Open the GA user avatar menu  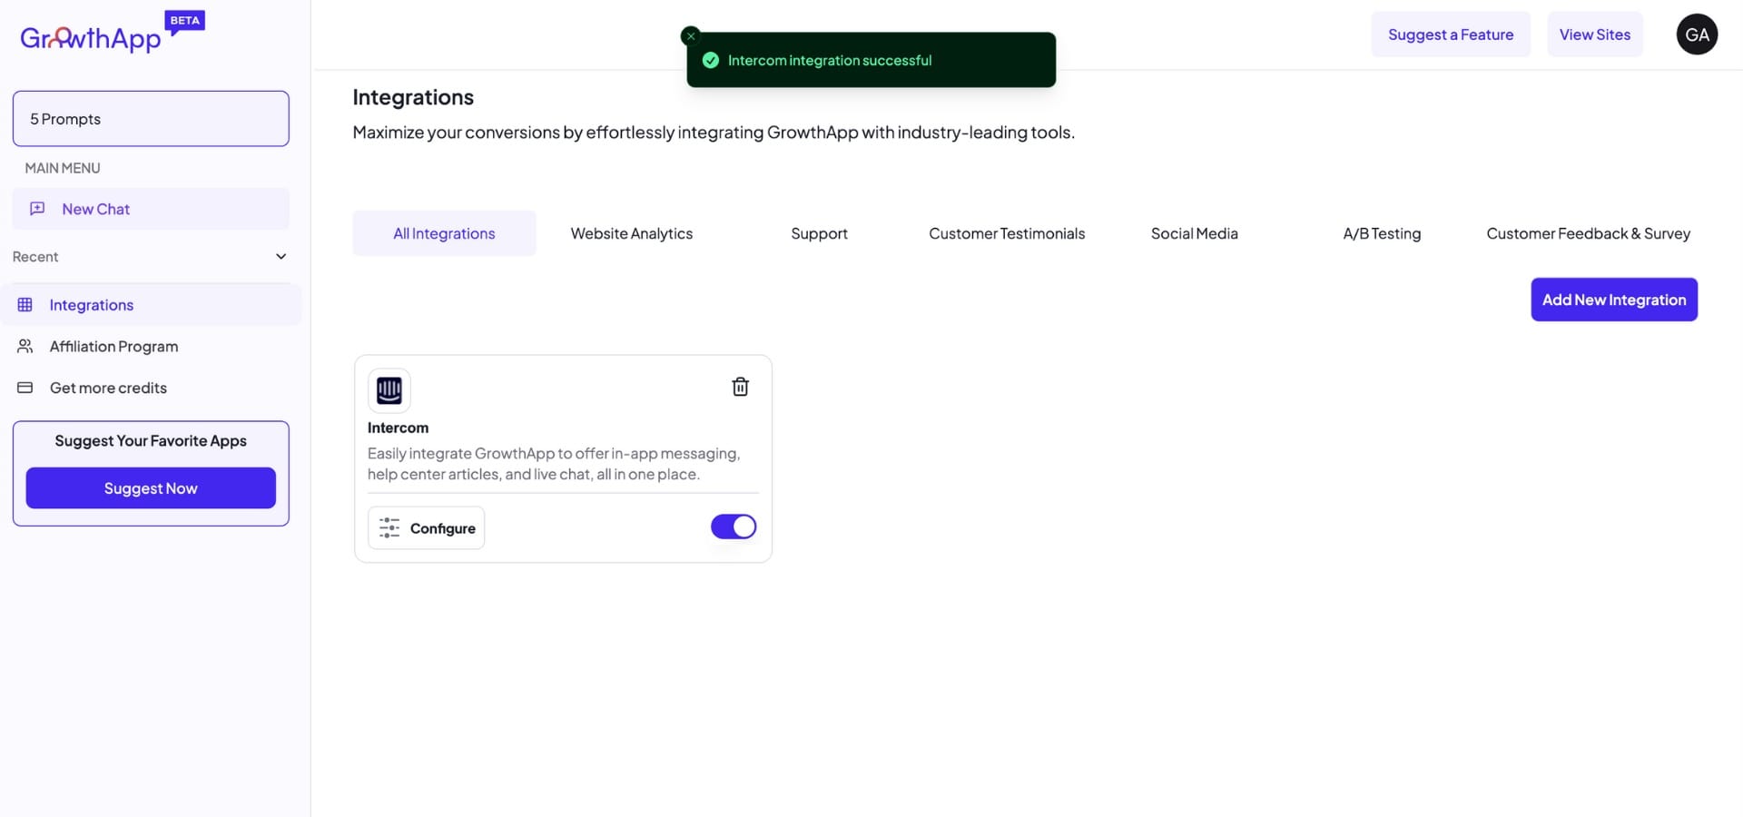pos(1697,34)
